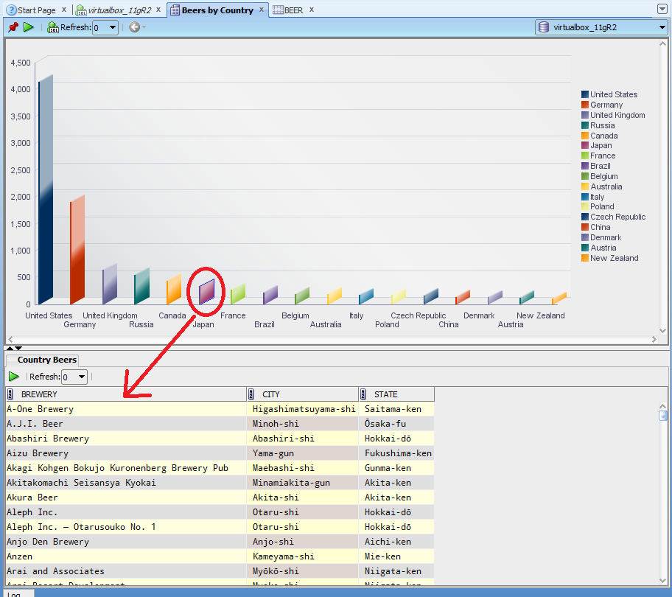Select the A-One Brewery row
The image size is (672, 597).
click(x=220, y=409)
